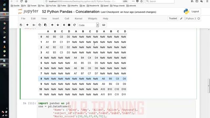Viewport: 210px width, 118px height.
Task: Click the Logout button
Action: 195,11
